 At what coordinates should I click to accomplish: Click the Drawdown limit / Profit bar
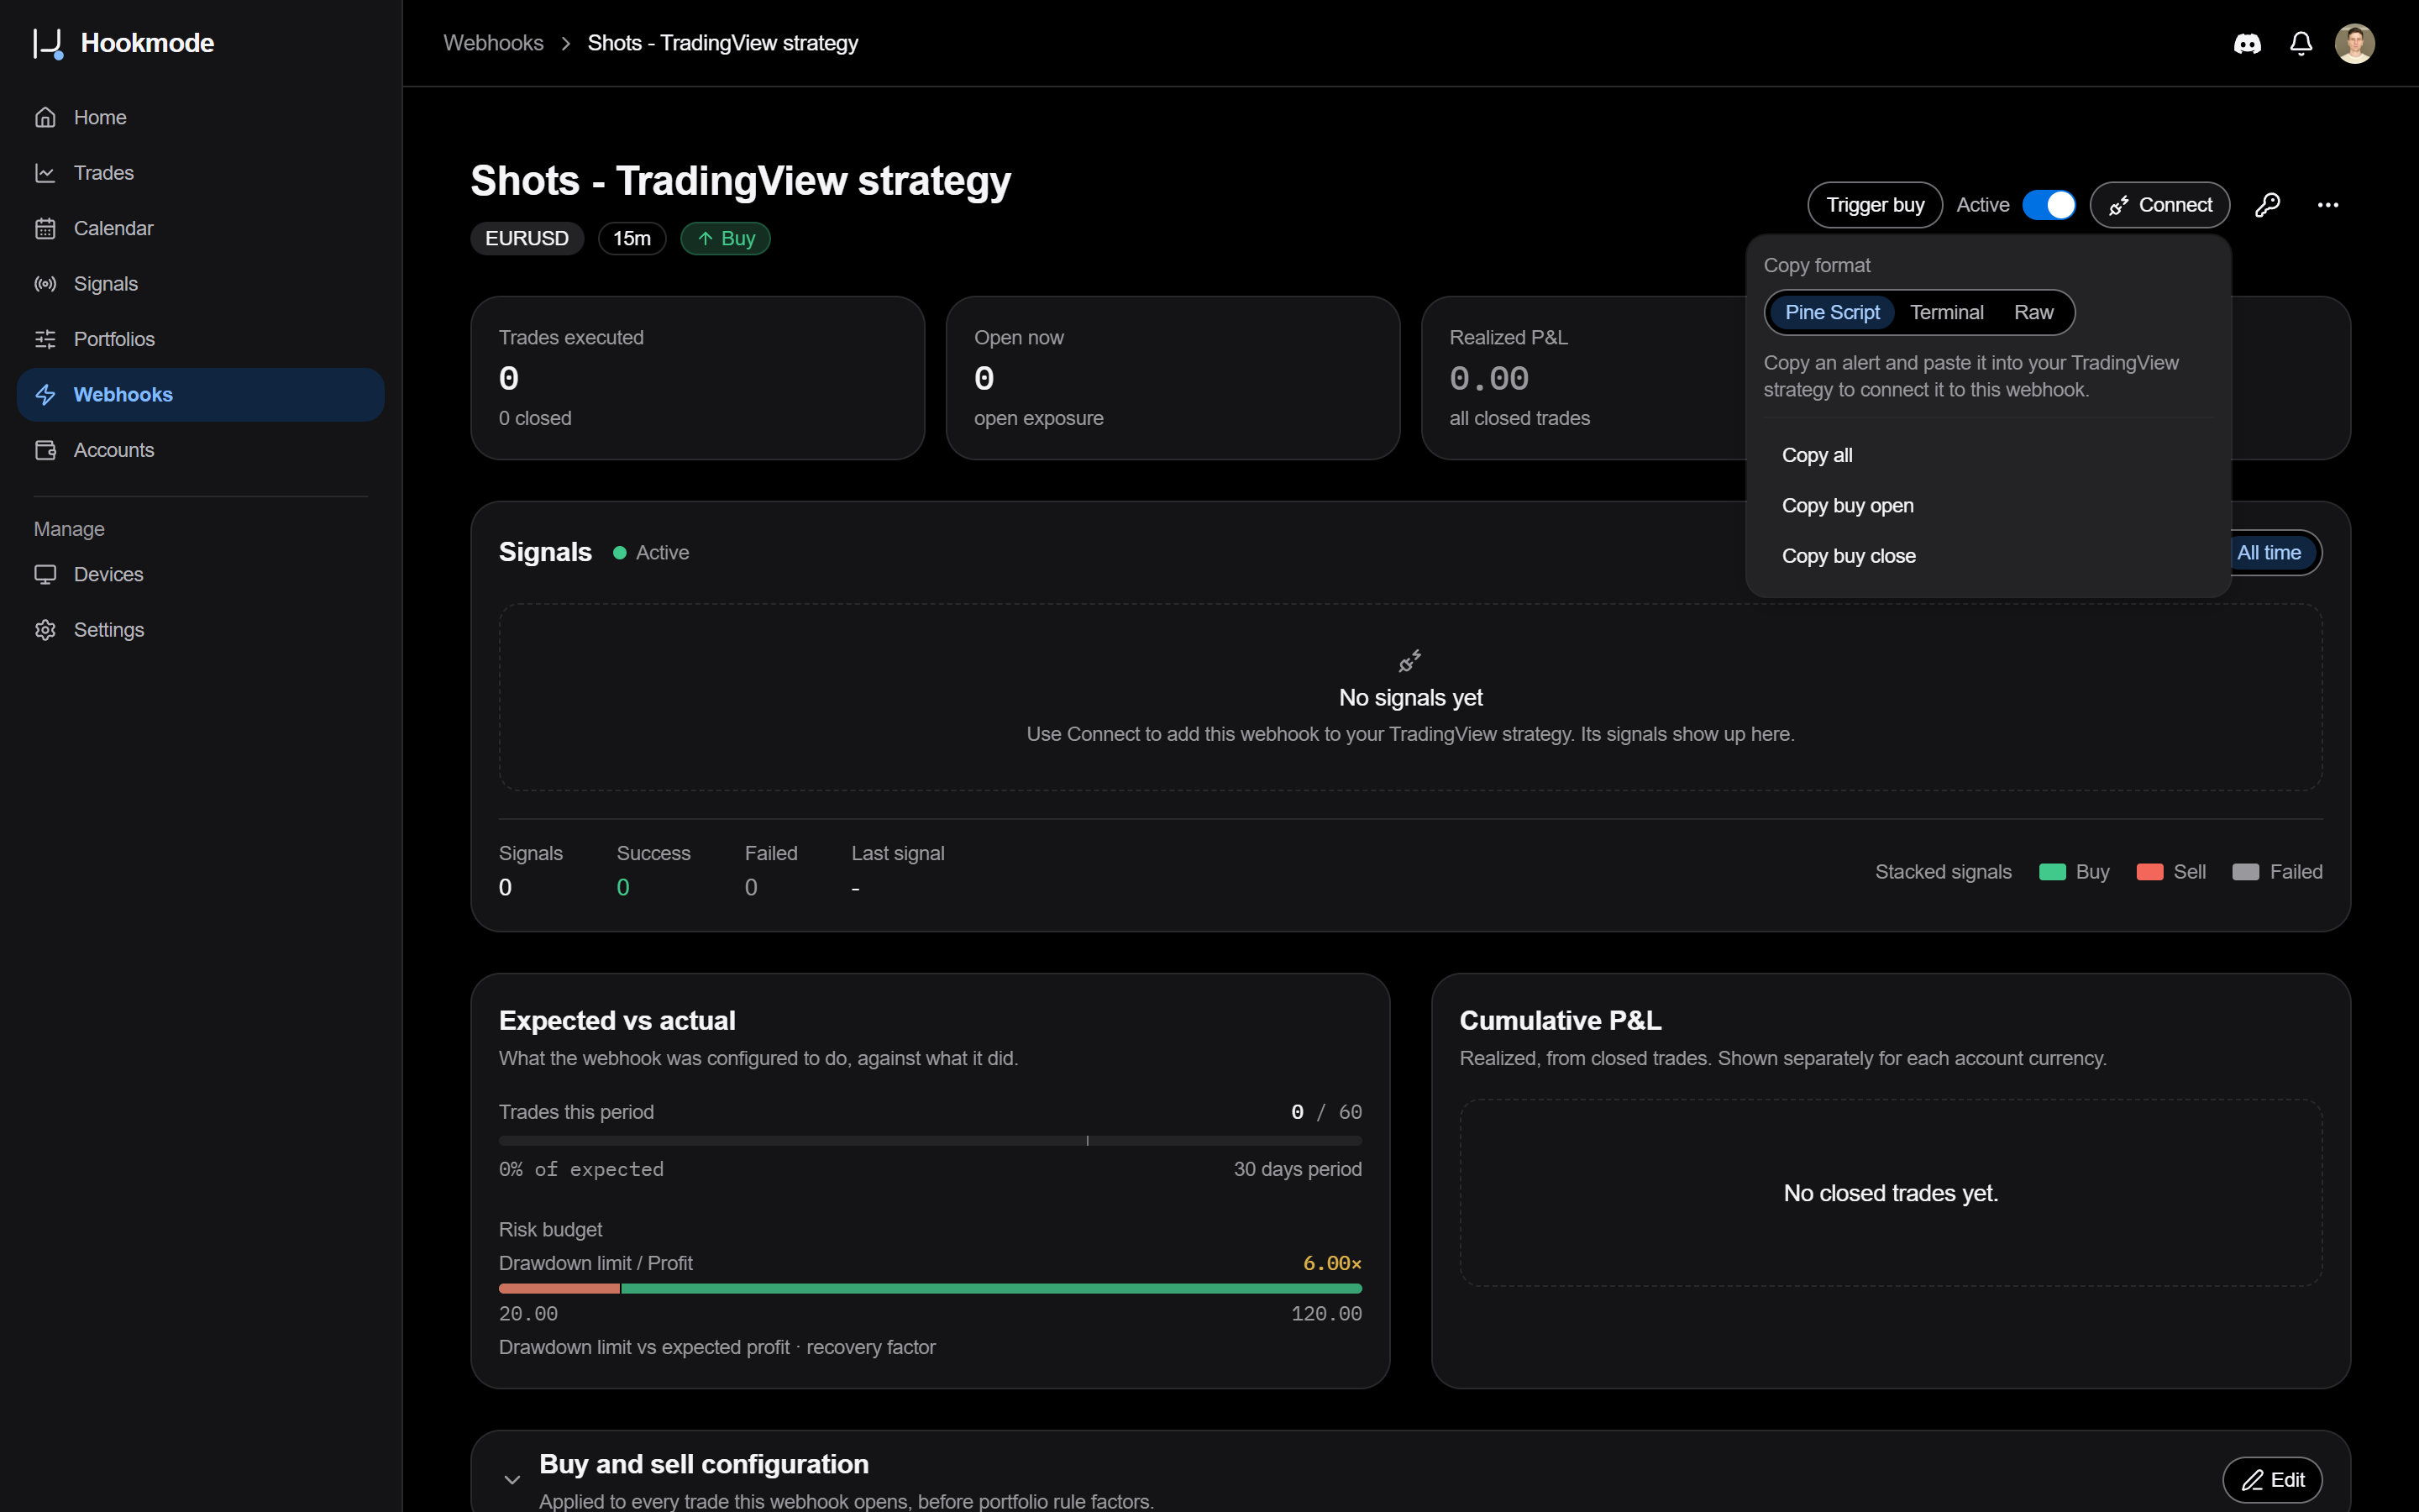tap(930, 1289)
